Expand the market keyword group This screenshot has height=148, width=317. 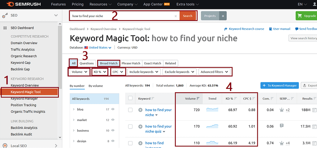74,120
